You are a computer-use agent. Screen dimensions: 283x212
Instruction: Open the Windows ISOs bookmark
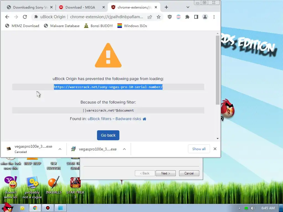pos(132,26)
